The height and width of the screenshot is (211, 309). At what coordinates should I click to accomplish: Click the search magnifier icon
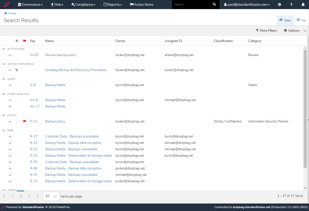[x=214, y=4]
